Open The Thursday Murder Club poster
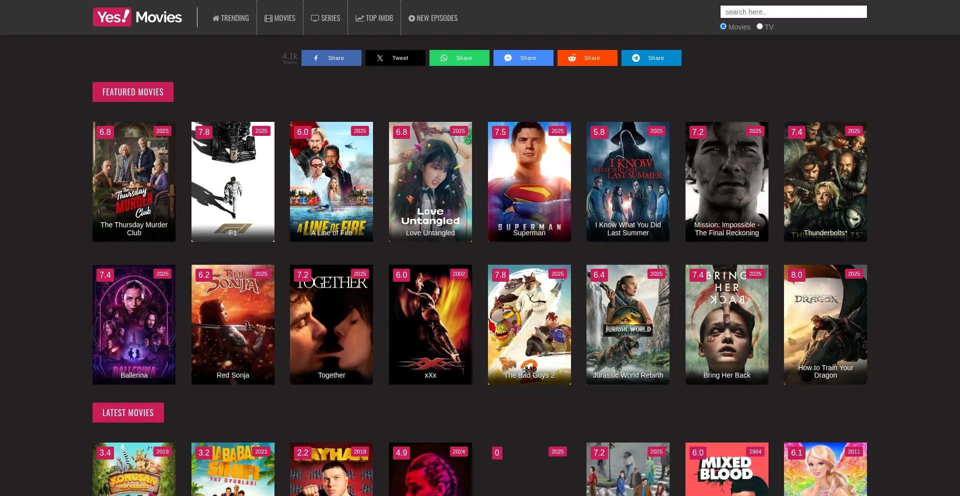Viewport: 960px width, 496px height. pyautogui.click(x=134, y=182)
